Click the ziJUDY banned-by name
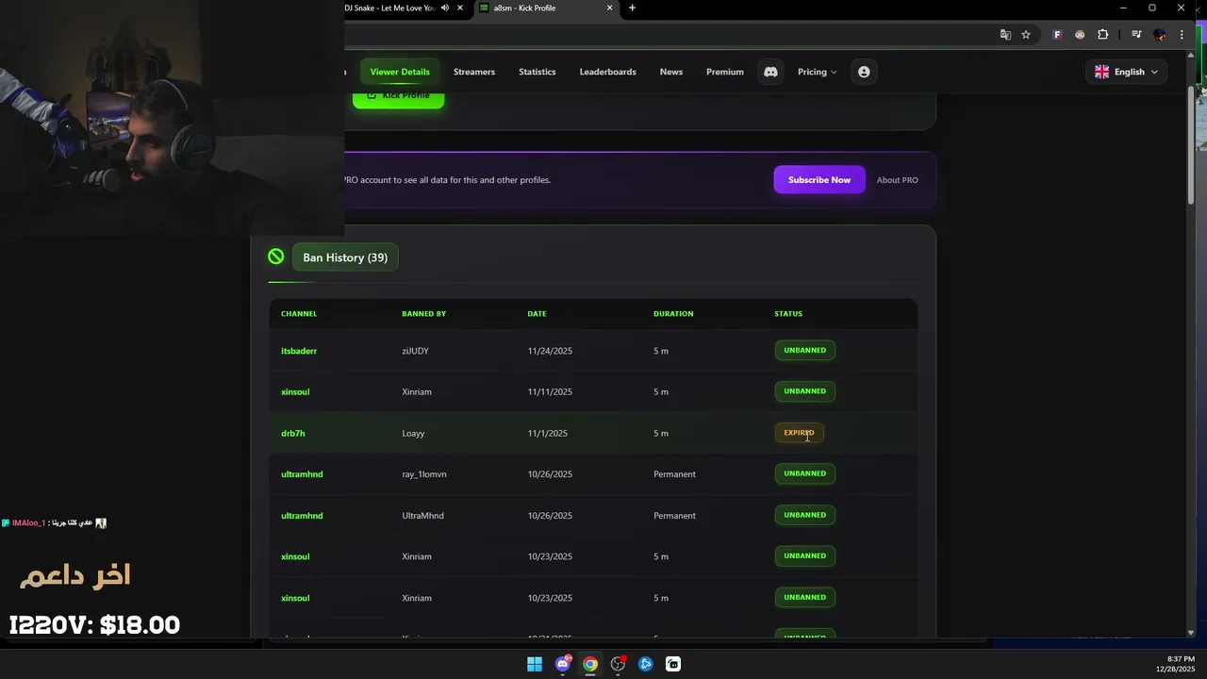Screen dimensions: 1207x679 415,351
